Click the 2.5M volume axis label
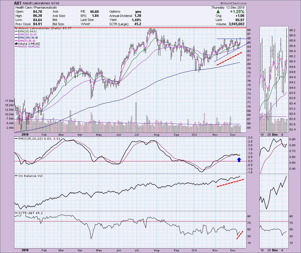The width and height of the screenshot is (301, 253). click(10, 128)
